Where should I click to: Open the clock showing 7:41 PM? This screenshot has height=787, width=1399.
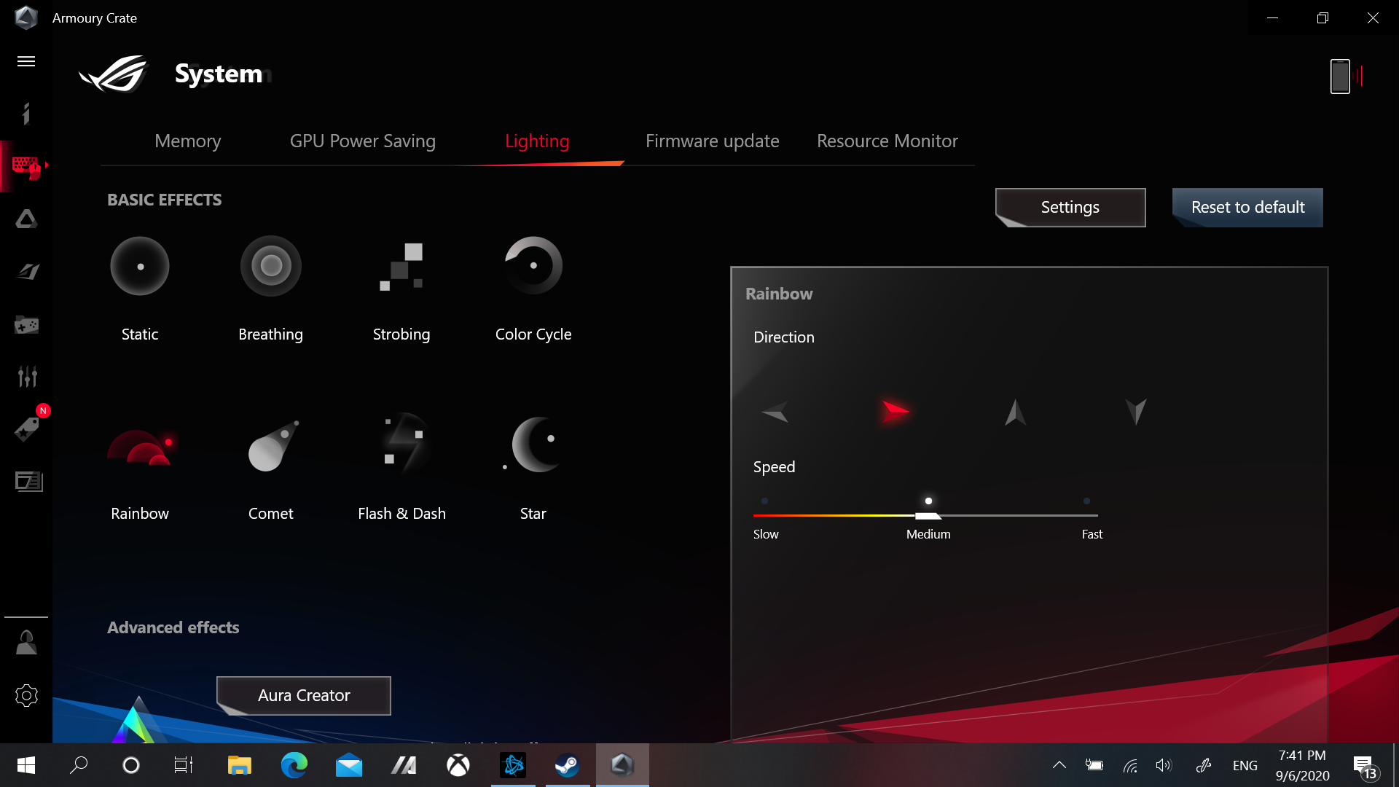pyautogui.click(x=1302, y=765)
